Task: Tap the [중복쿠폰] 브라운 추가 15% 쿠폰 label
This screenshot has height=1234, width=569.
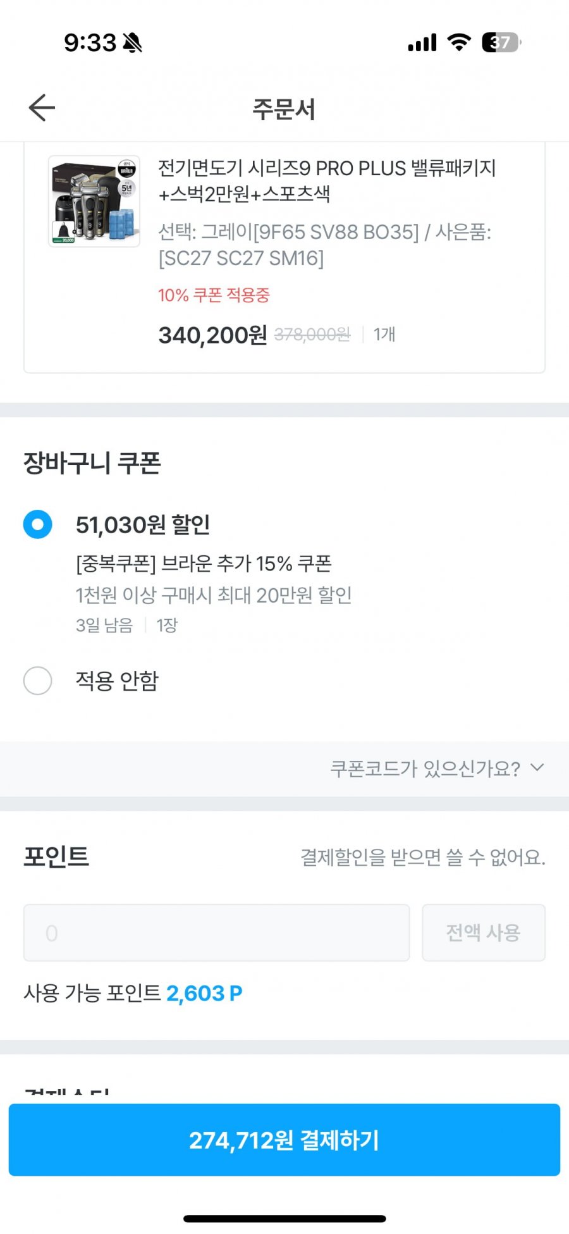Action: coord(204,563)
